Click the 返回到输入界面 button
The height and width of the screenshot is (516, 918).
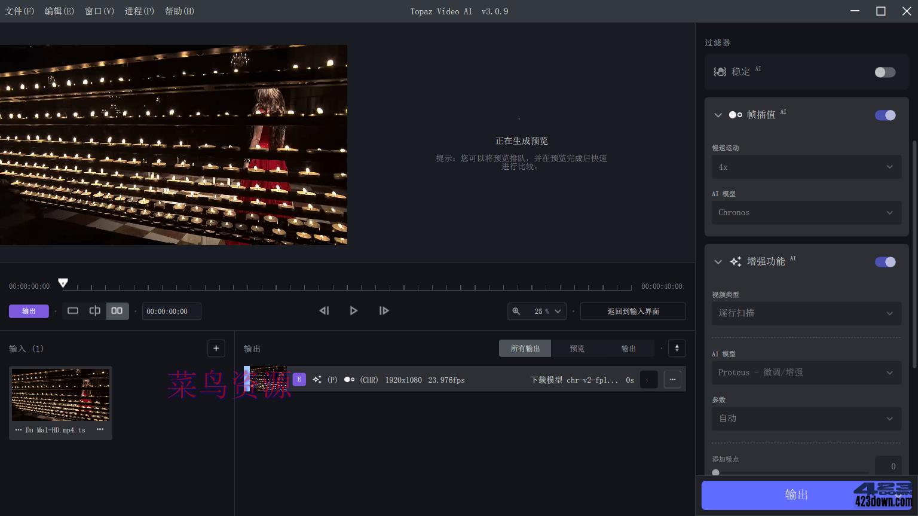pos(632,311)
